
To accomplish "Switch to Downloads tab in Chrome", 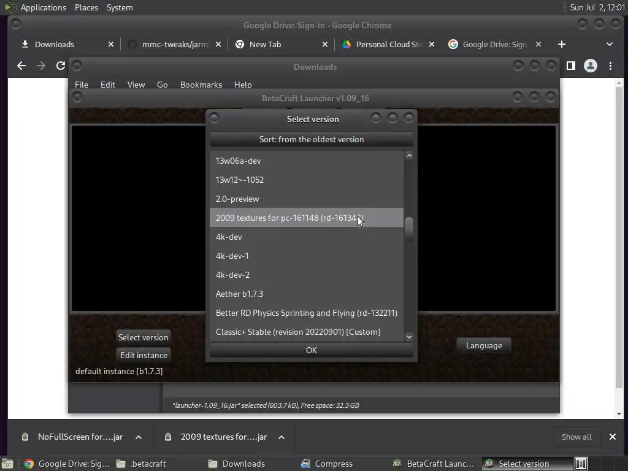I will click(x=64, y=44).
